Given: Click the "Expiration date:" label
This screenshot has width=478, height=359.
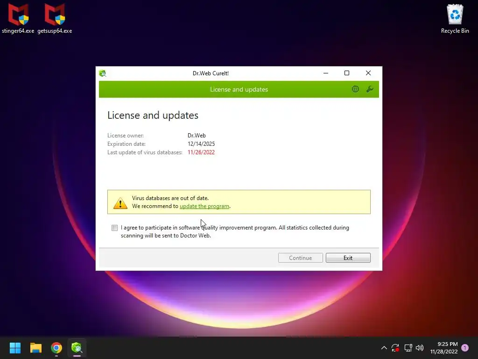Looking at the screenshot, I should tap(126, 144).
